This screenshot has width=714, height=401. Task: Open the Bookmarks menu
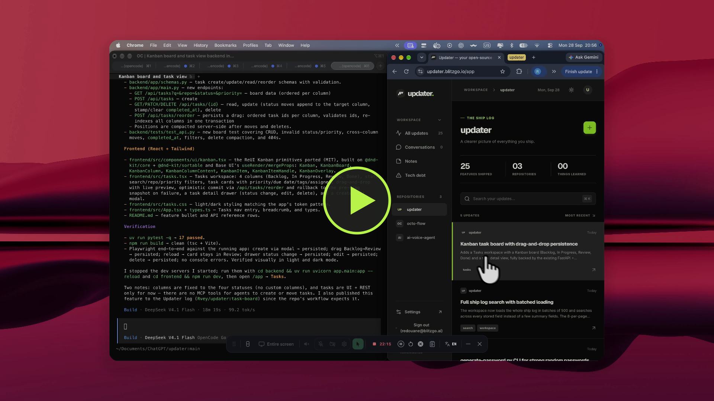point(225,45)
